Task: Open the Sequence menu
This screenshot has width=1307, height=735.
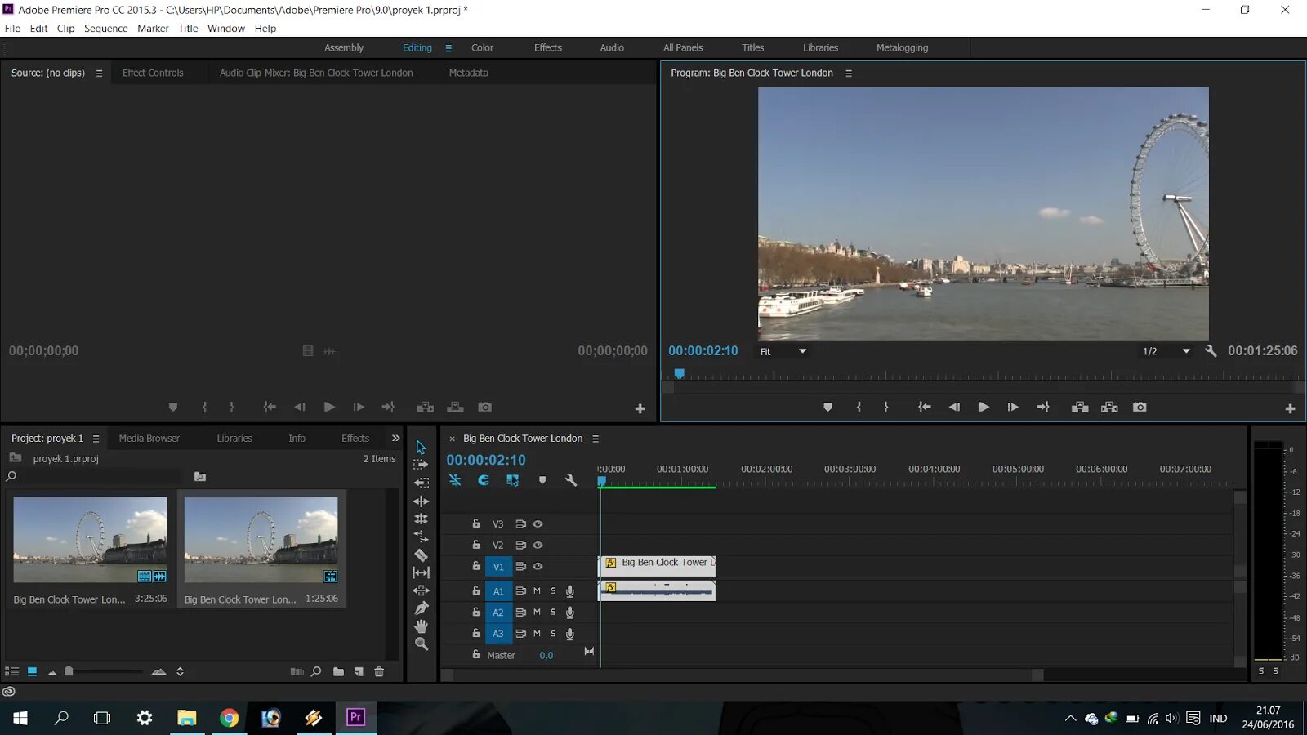Action: tap(106, 28)
